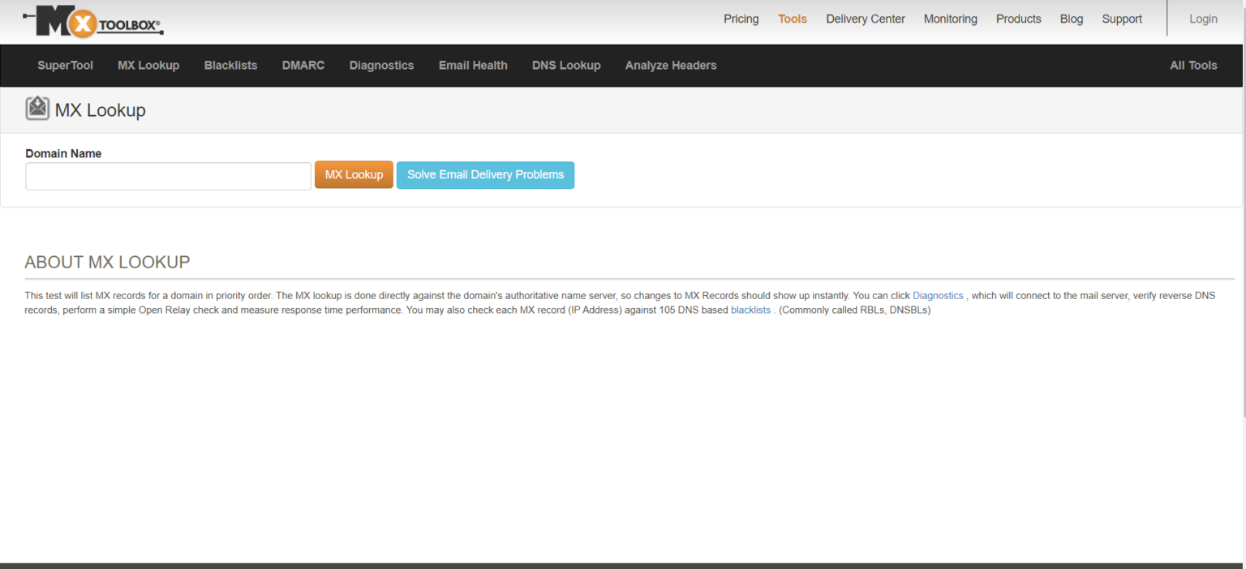Click inside the Domain Name field
Viewport: 1246px width, 569px height.
click(167, 176)
